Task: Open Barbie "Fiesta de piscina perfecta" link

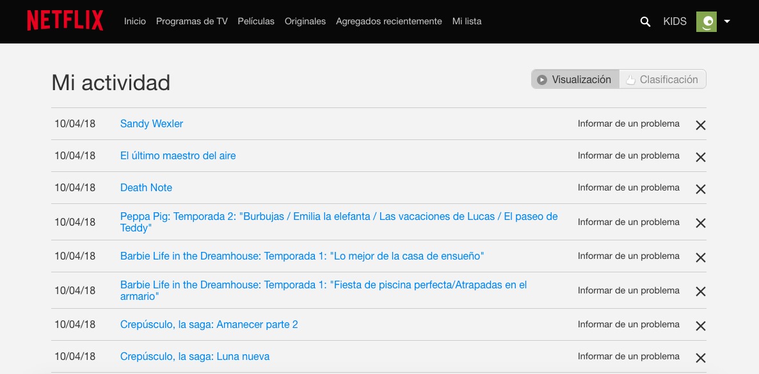Action: 323,290
